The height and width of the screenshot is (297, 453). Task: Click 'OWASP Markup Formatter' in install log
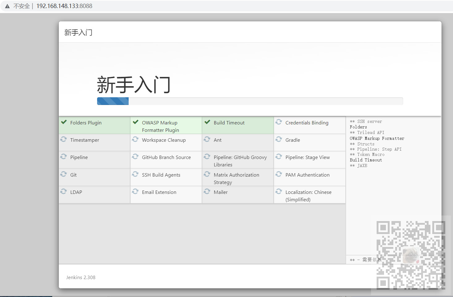pyautogui.click(x=377, y=138)
